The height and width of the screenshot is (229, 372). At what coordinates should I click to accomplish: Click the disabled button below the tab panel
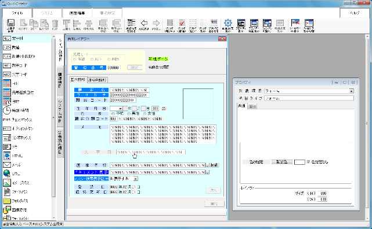coord(214,204)
